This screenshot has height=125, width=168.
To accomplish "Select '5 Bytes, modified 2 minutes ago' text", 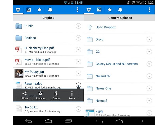I will (43, 111).
